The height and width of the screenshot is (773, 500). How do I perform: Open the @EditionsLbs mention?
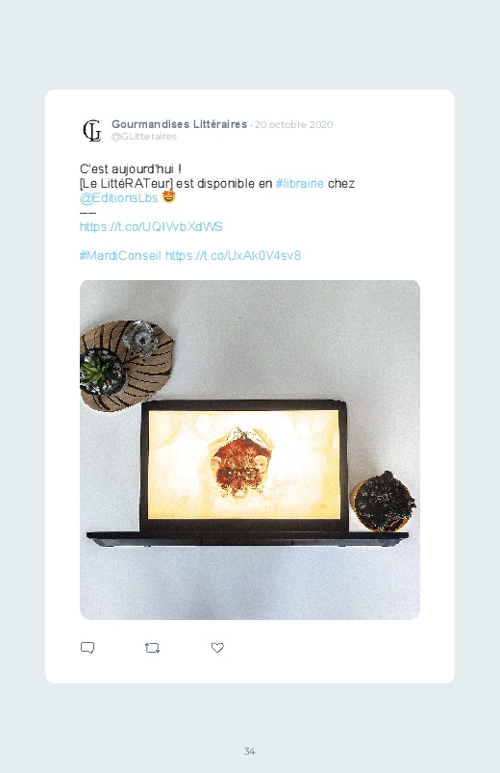(118, 197)
